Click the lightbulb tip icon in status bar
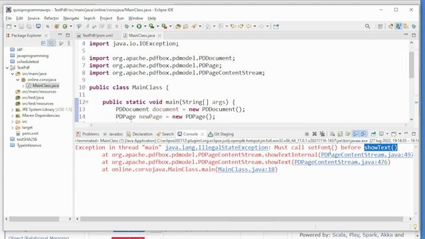This screenshot has width=425, height=239. click(415, 226)
